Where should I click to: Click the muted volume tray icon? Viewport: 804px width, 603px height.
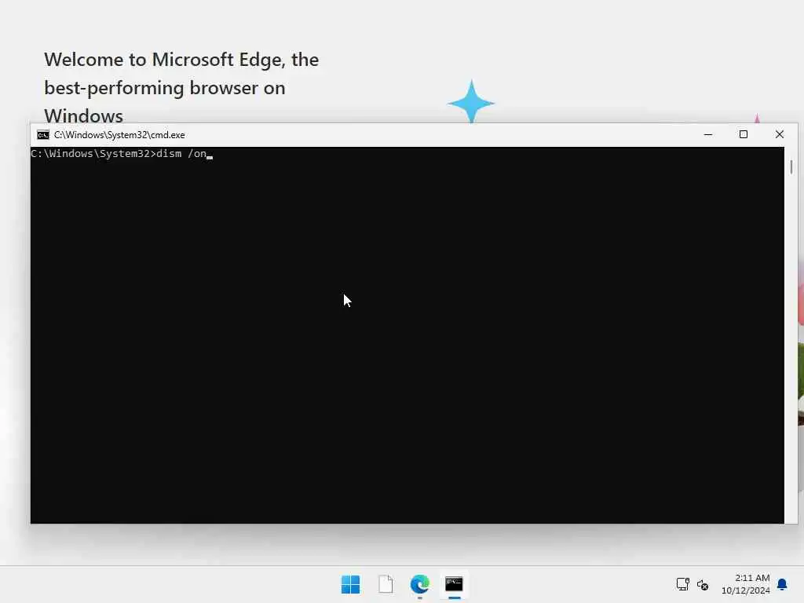(x=703, y=584)
